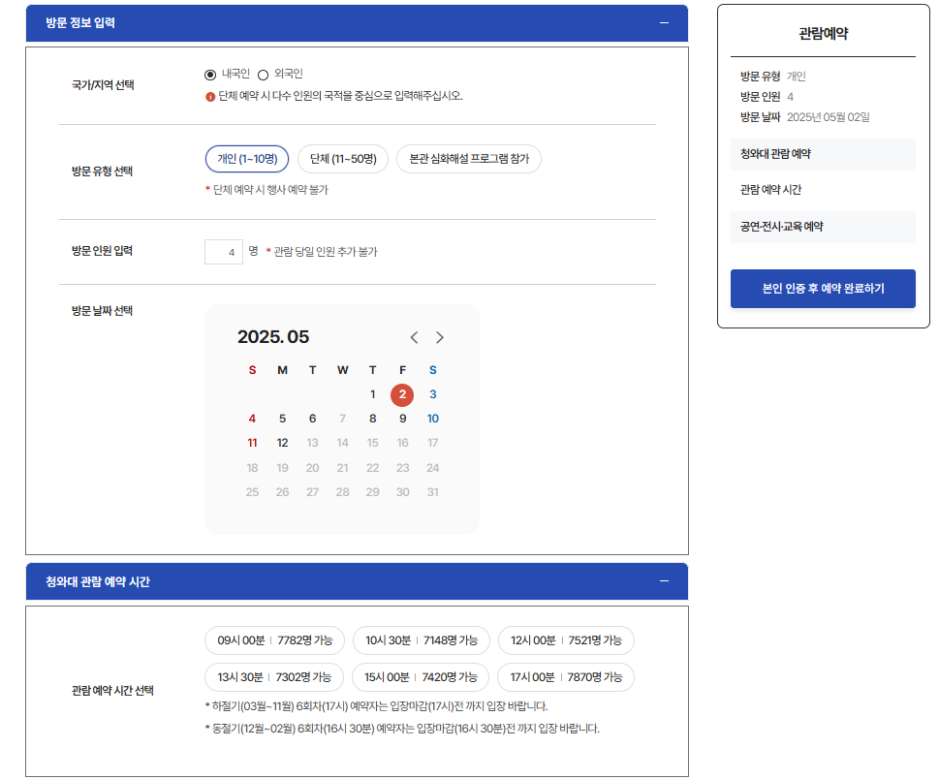The image size is (939, 779).
Task: Go to previous month in calendar
Action: coord(414,338)
